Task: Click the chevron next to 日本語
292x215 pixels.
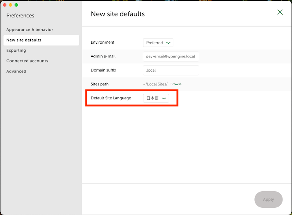Action: [x=164, y=98]
